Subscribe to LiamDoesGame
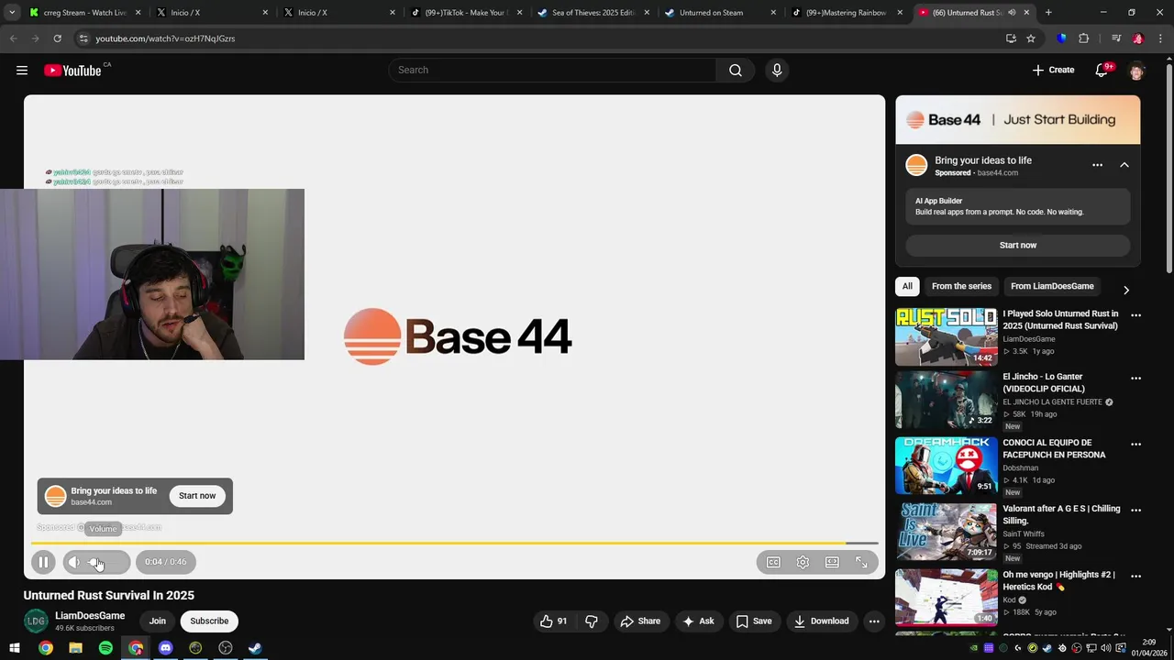The height and width of the screenshot is (660, 1174). [x=209, y=621]
